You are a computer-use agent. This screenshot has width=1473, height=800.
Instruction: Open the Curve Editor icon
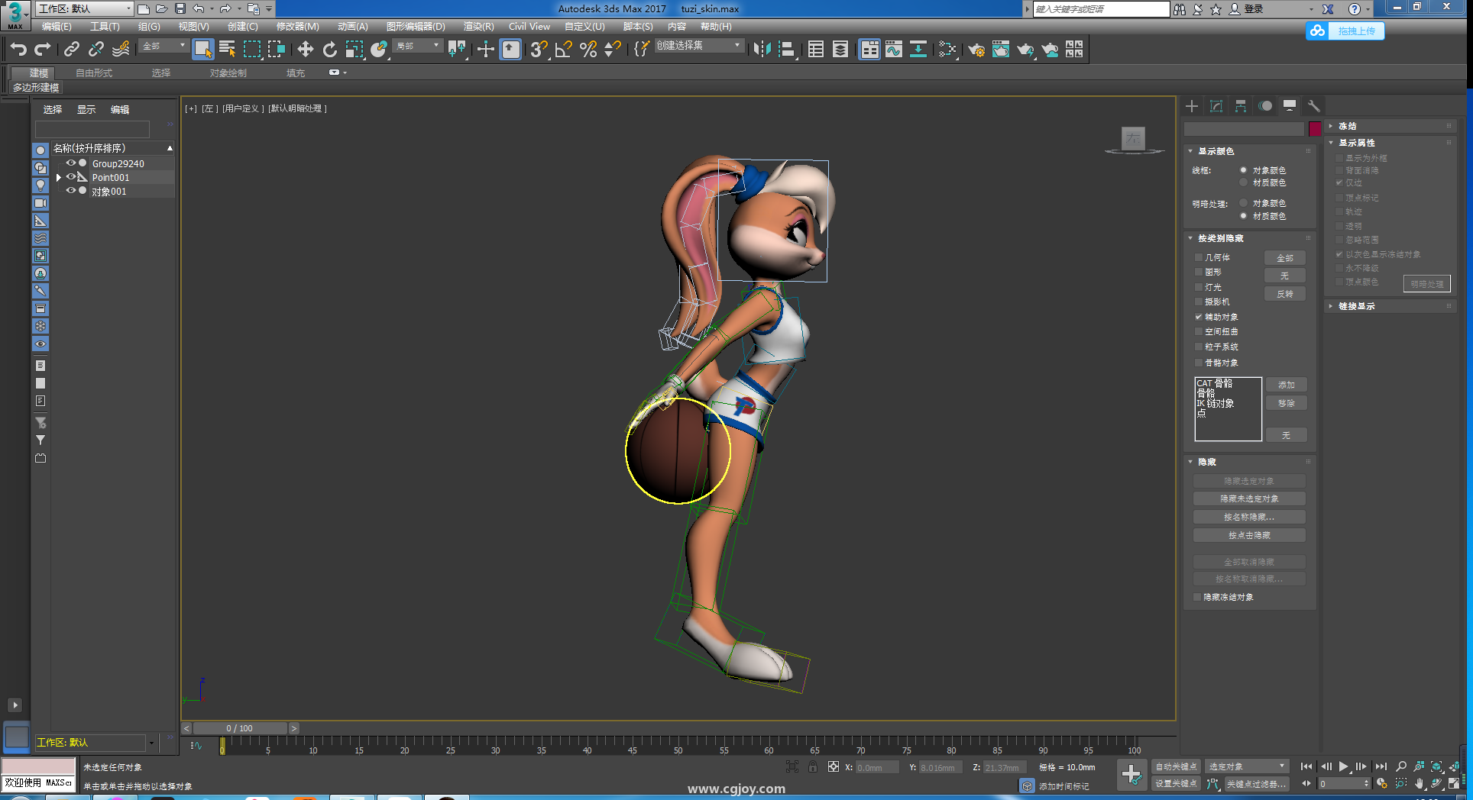tap(894, 50)
